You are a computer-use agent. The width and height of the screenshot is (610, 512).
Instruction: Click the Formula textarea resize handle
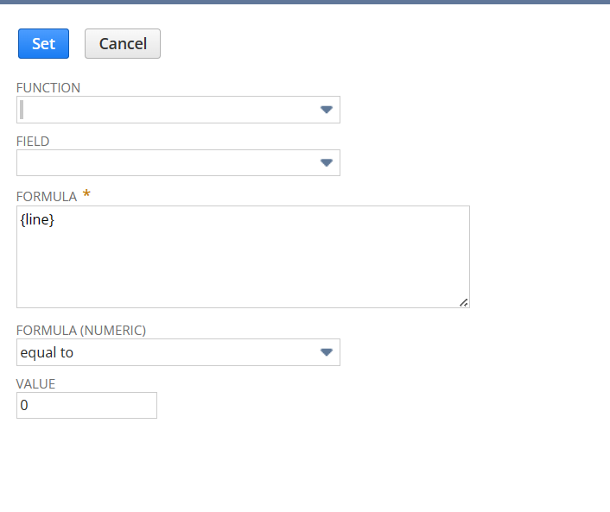[464, 302]
